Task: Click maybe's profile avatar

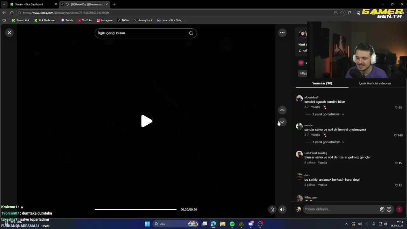Action: click(x=299, y=126)
